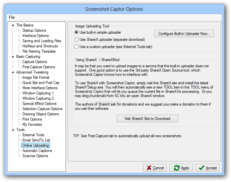Click Visit ShareX Site to Download
The image size is (231, 182).
147,119
